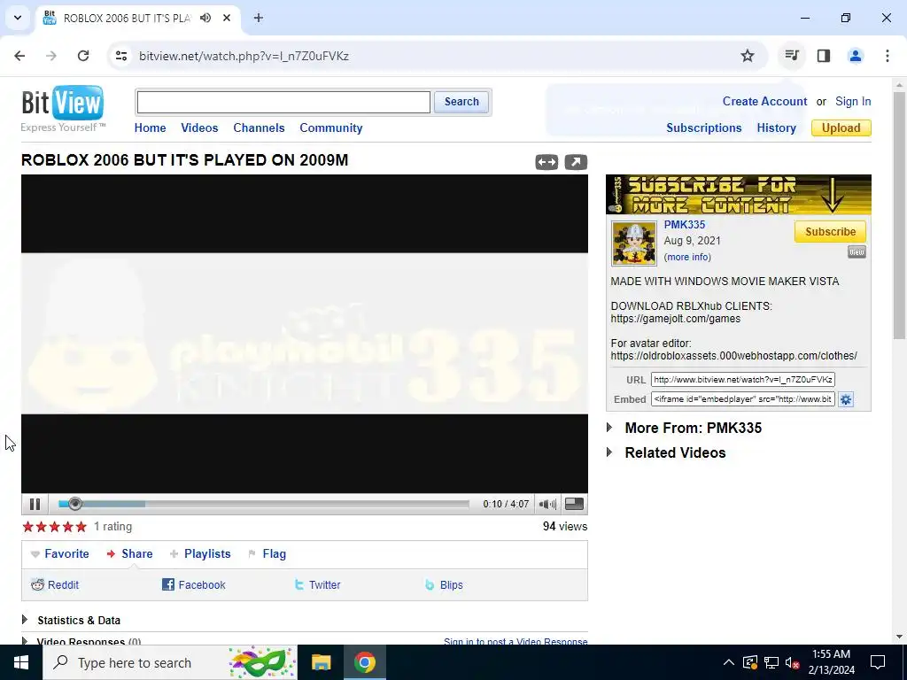Share the video on Blips
Viewport: 907px width, 680px height.
coord(445,584)
